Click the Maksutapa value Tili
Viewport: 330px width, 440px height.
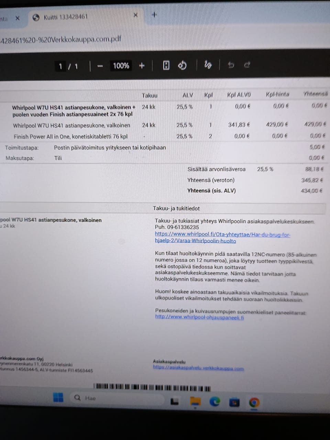coord(58,158)
